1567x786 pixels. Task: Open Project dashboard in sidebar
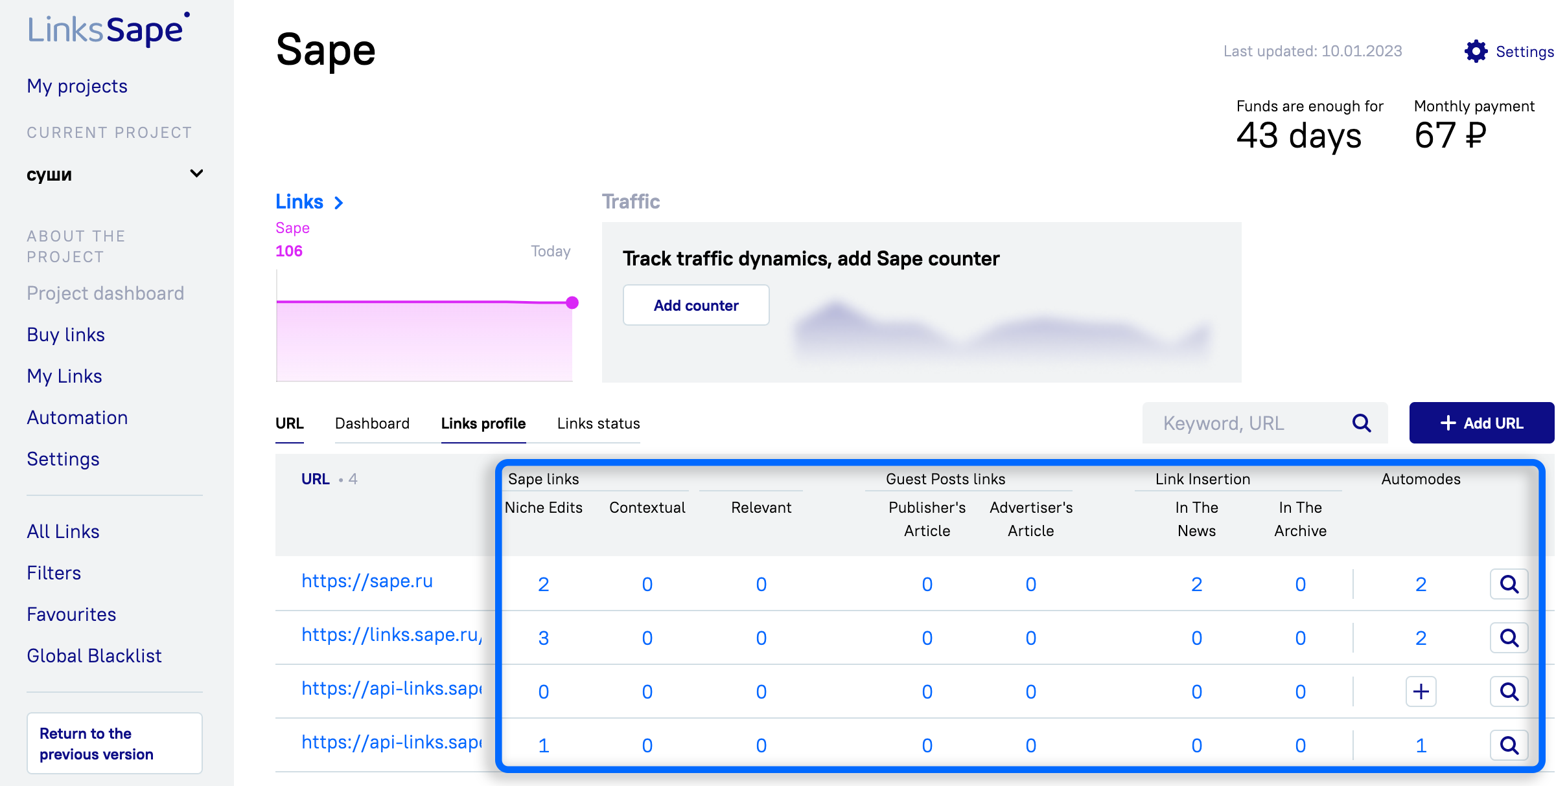(x=106, y=293)
